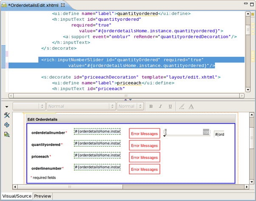
Task: Click the horizontal scrollbar of the visual pane
Action: pos(127,187)
